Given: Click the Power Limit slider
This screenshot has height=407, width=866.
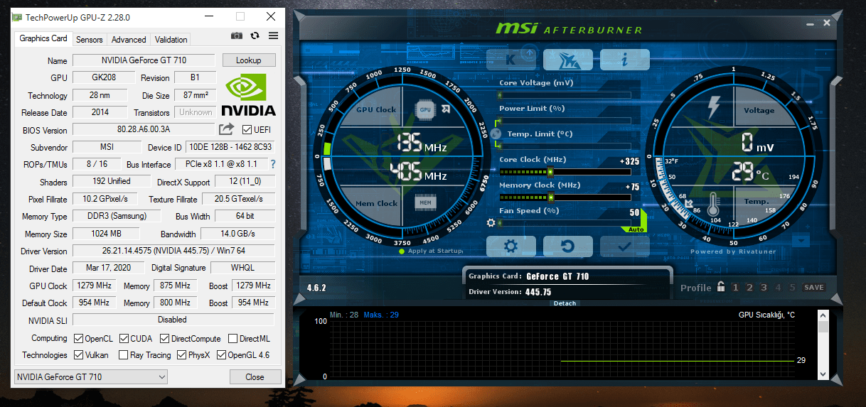Looking at the screenshot, I should click(x=565, y=120).
